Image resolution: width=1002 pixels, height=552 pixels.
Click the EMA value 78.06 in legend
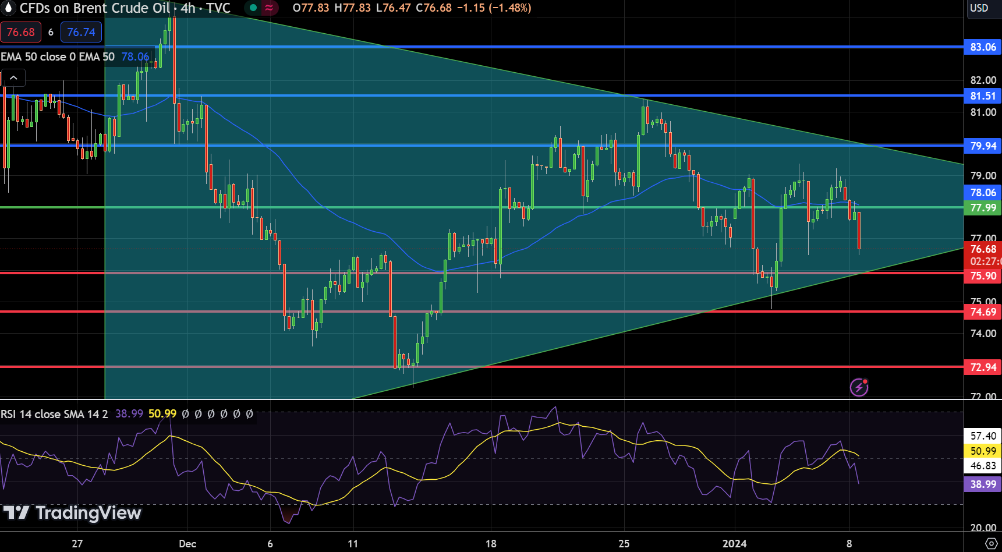coord(136,56)
